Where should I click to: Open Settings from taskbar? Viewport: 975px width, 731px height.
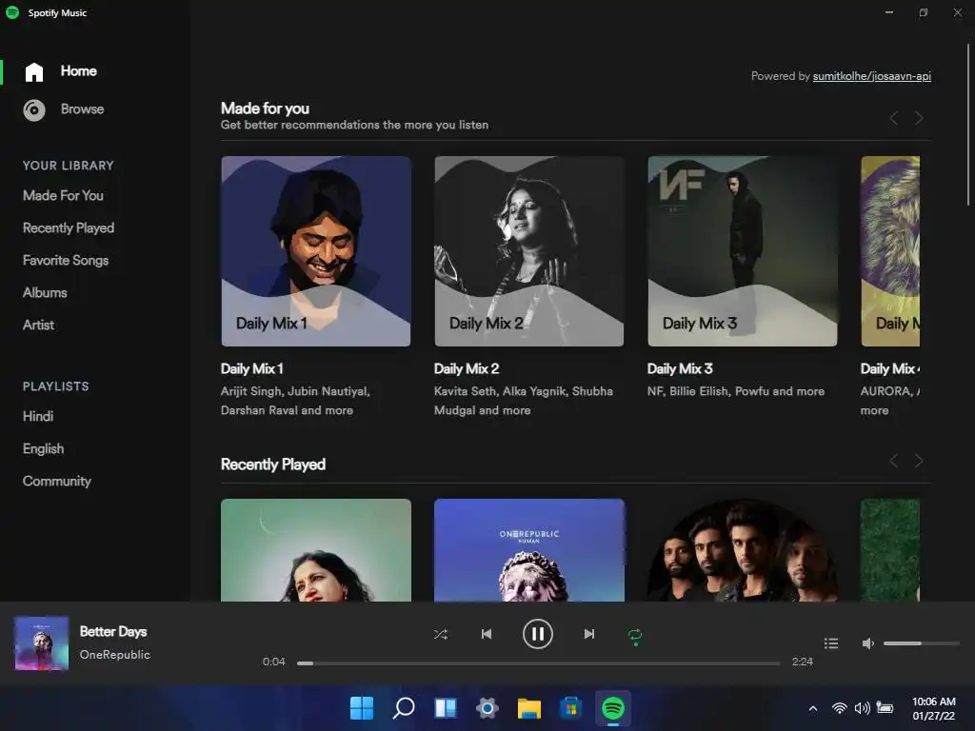tap(487, 707)
